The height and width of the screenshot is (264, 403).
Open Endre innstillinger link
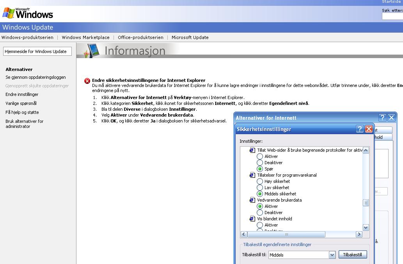(22, 94)
